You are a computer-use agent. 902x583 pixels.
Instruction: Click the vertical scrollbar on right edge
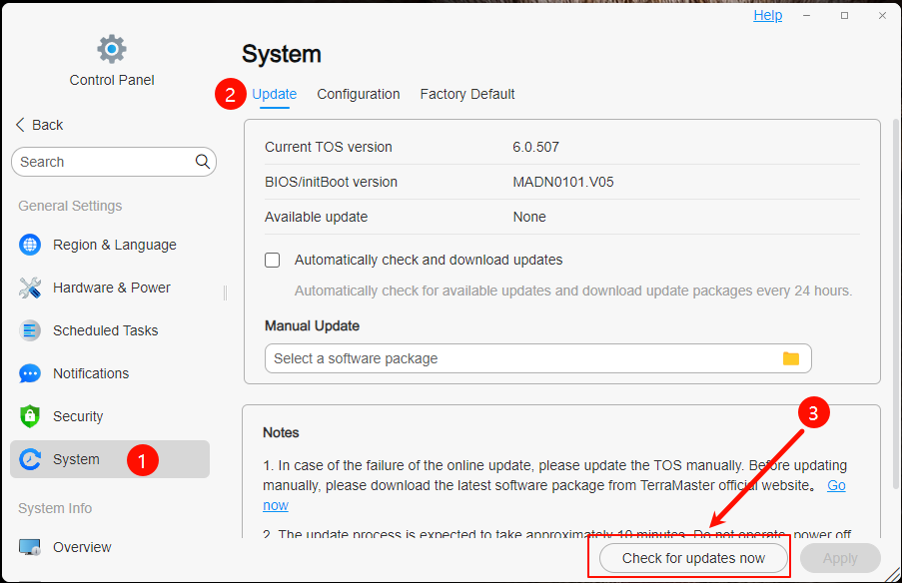click(x=895, y=304)
